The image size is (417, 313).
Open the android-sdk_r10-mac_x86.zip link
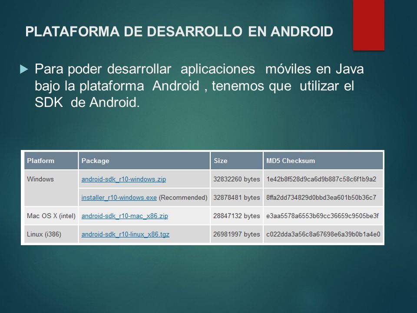[x=125, y=216]
